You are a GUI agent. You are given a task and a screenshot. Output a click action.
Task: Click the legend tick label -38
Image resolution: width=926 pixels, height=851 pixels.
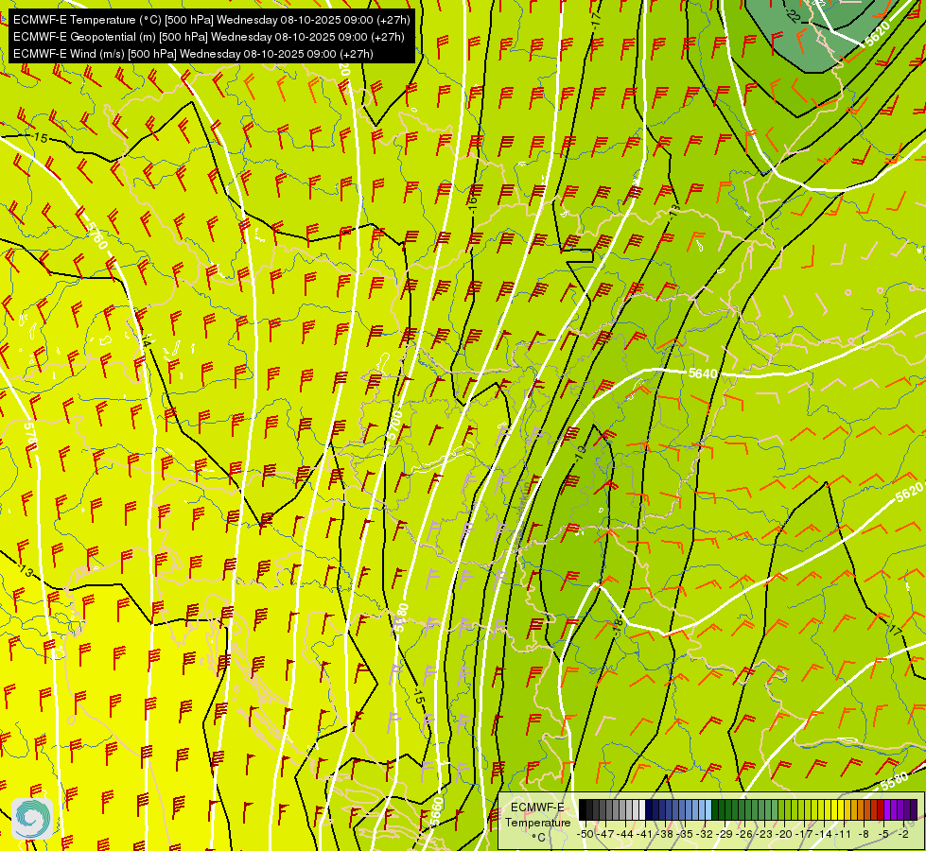click(x=665, y=834)
